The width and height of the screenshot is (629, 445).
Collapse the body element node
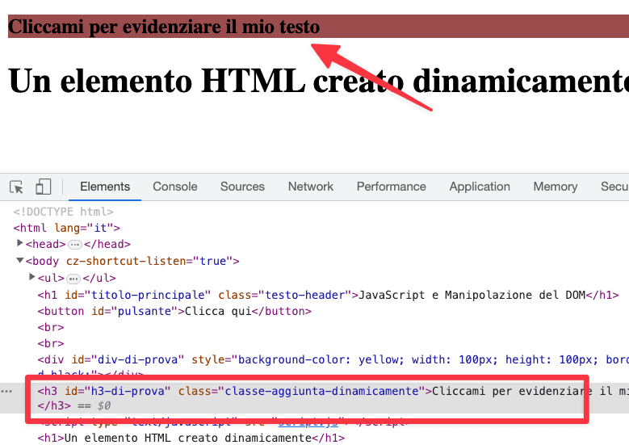point(19,260)
